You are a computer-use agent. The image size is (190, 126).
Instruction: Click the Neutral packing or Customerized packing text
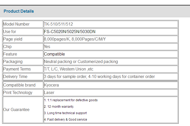click(x=81, y=62)
